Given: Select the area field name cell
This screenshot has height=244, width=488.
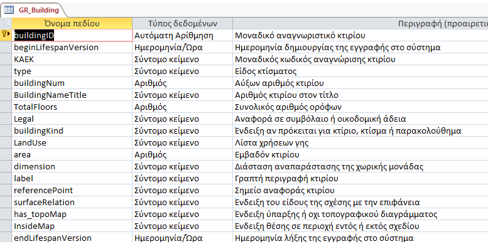Looking at the screenshot, I should [x=72, y=154].
